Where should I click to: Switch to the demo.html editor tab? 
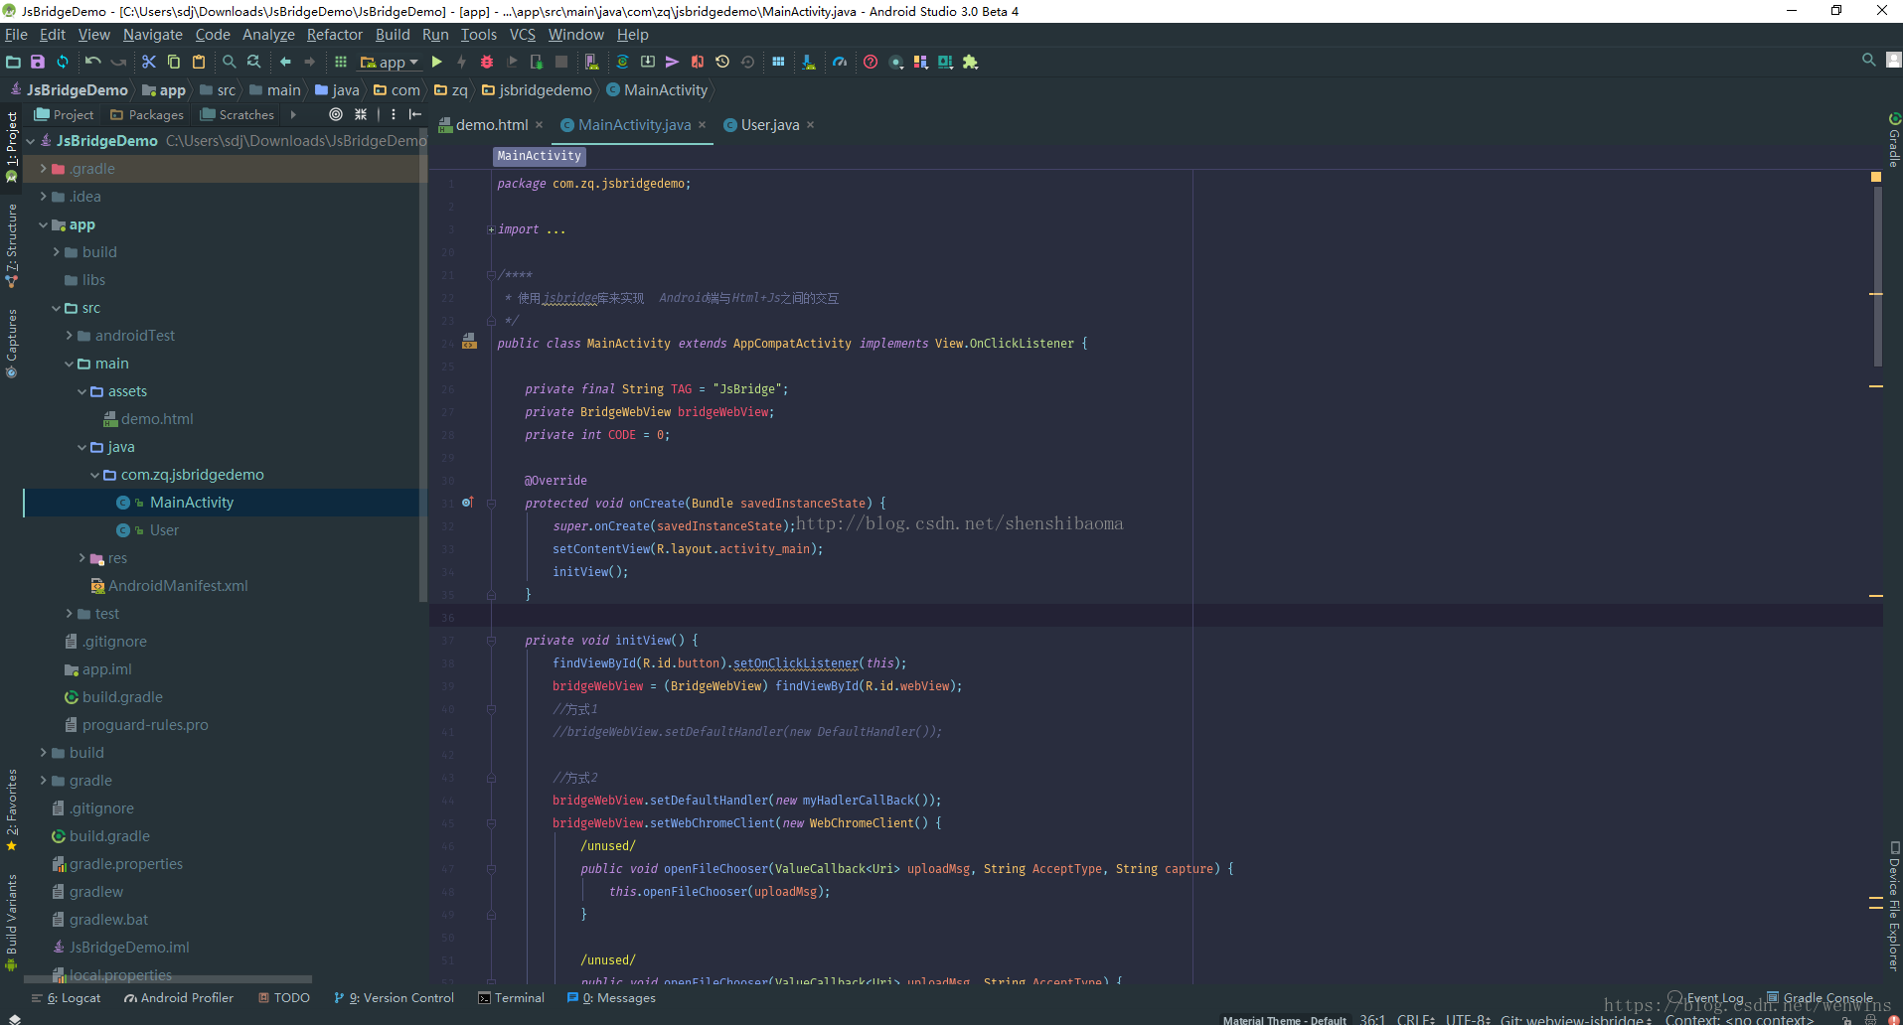pyautogui.click(x=492, y=125)
